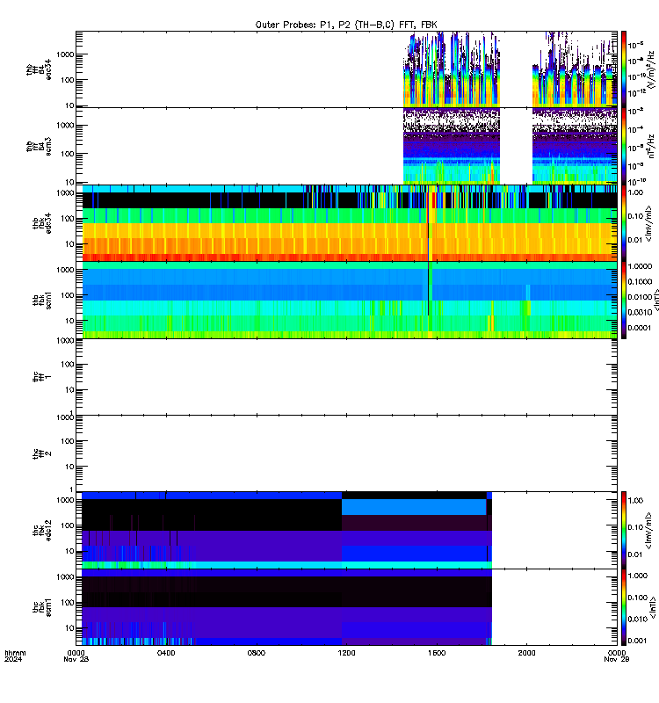
Task: Click the color bar beside thc fbk edc12 panel
Action: pos(624,531)
